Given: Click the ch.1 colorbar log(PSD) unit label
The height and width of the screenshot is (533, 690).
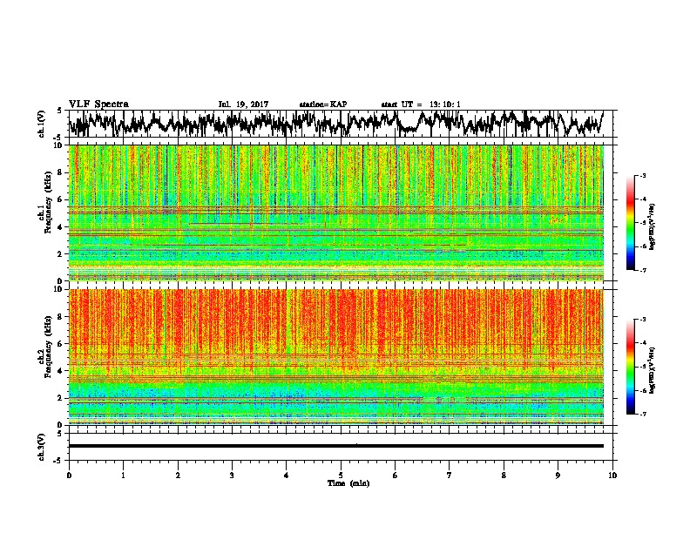Looking at the screenshot, I should click(x=652, y=226).
